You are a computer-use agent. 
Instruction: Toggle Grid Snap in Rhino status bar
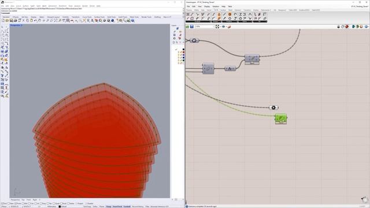coord(87,206)
